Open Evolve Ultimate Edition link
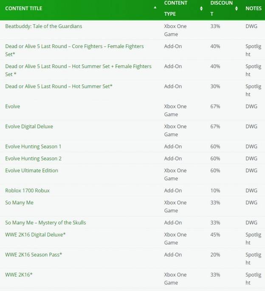This screenshot has height=291, width=265. pos(32,170)
